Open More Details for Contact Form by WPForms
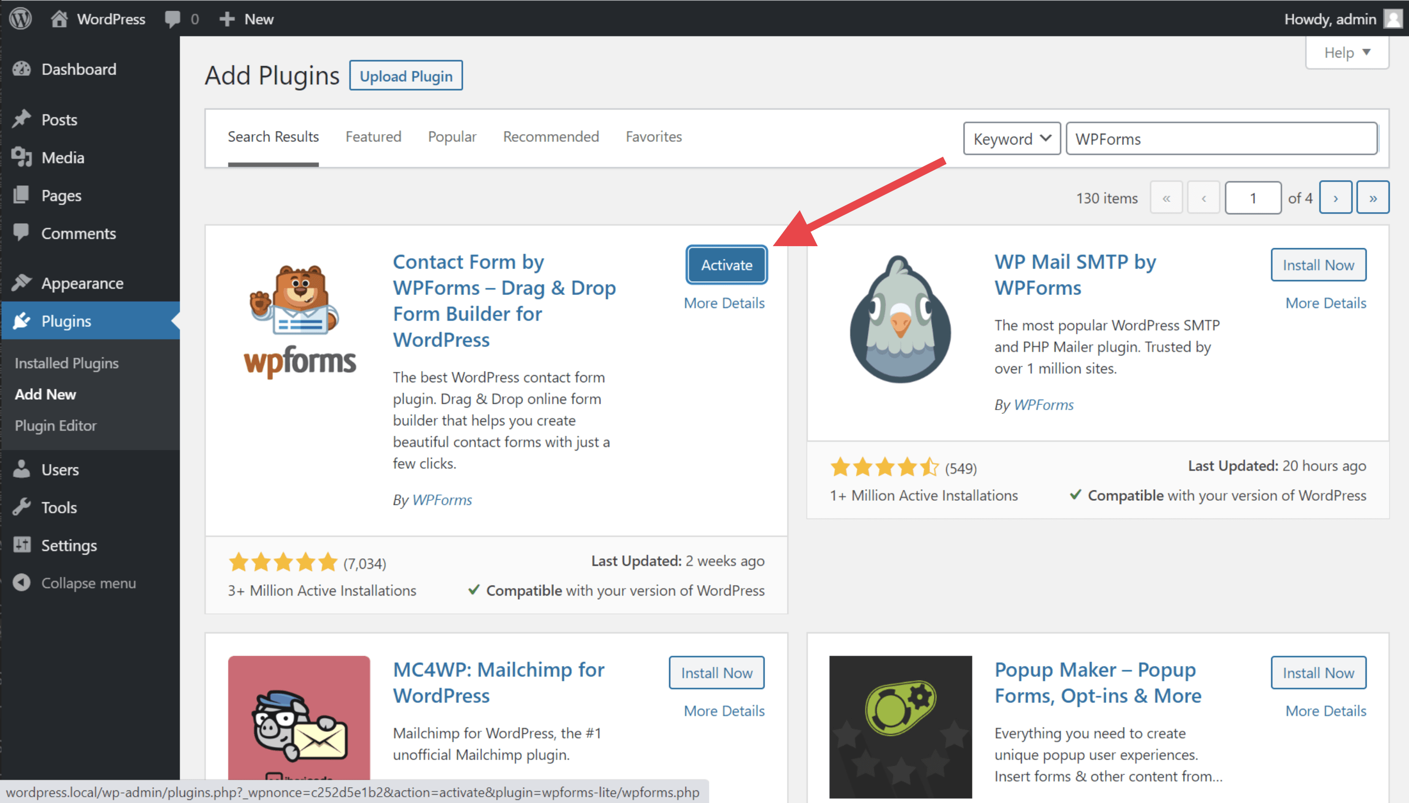This screenshot has width=1409, height=803. click(x=724, y=303)
